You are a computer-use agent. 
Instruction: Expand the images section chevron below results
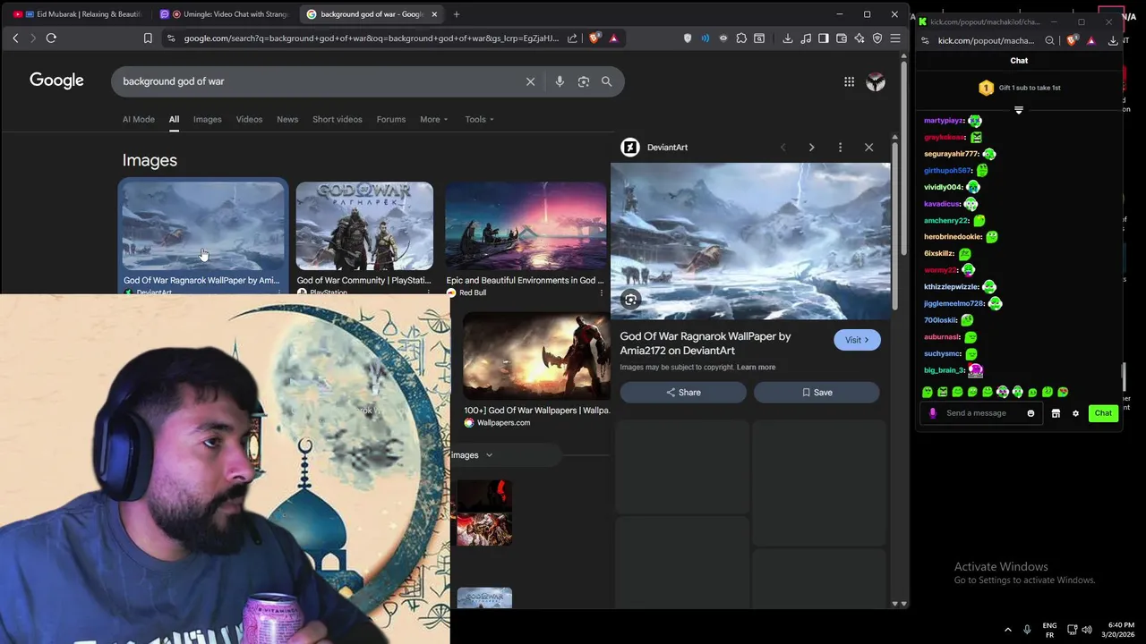489,455
